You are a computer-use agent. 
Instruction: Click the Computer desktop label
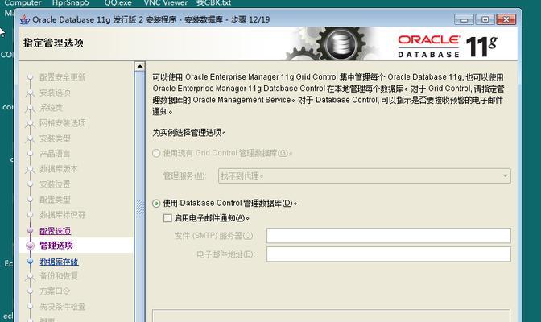tap(23, 3)
